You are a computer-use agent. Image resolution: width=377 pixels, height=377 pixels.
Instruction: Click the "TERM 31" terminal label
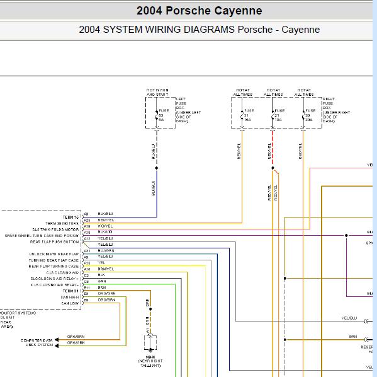70,291
